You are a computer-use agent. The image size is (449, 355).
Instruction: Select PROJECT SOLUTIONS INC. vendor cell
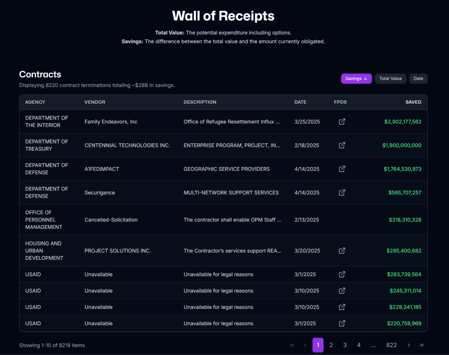coord(117,251)
